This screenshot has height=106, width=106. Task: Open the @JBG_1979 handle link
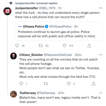47,8
